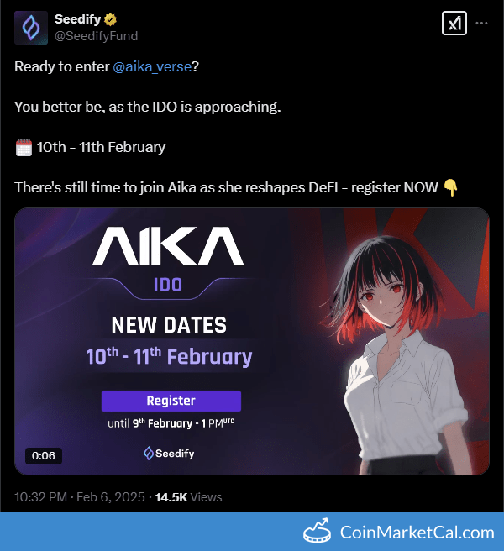Follow the @aika_verse mention link
Screen dimensions: 504x551
[x=152, y=66]
